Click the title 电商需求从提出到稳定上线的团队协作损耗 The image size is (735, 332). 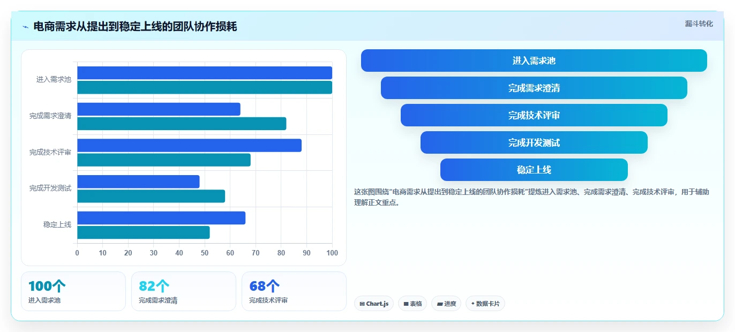[x=135, y=27]
